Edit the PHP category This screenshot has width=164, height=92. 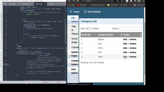(125, 52)
